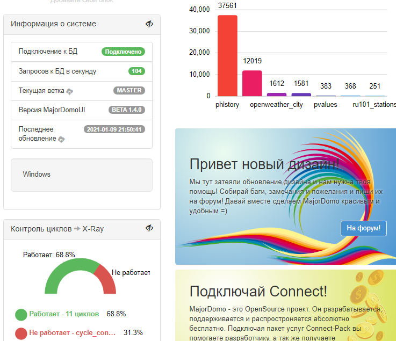Click red legend circle for Не работает
The image size is (396, 341).
point(21,333)
